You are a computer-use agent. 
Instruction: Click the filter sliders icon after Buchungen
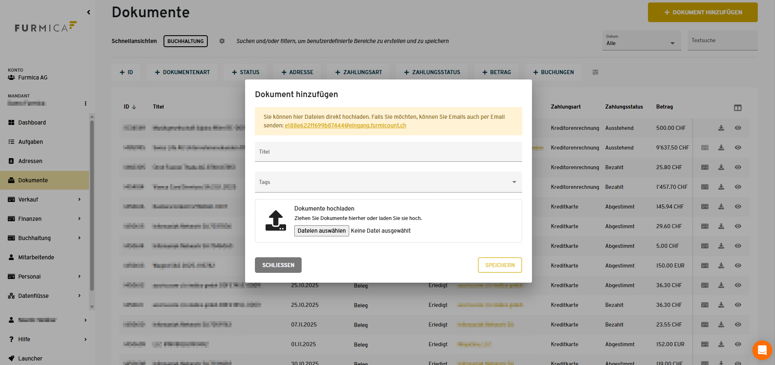(595, 72)
